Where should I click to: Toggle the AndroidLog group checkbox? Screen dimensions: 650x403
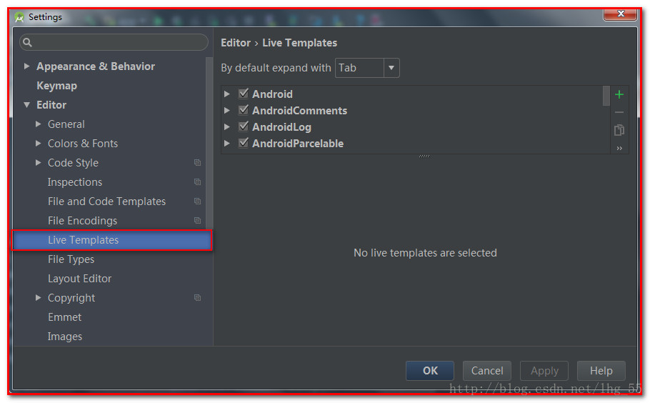click(x=244, y=126)
